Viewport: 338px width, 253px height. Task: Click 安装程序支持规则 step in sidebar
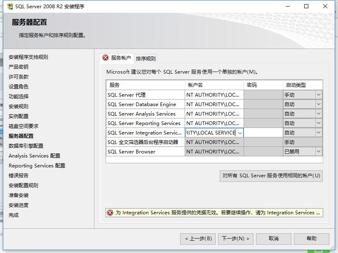pos(28,57)
